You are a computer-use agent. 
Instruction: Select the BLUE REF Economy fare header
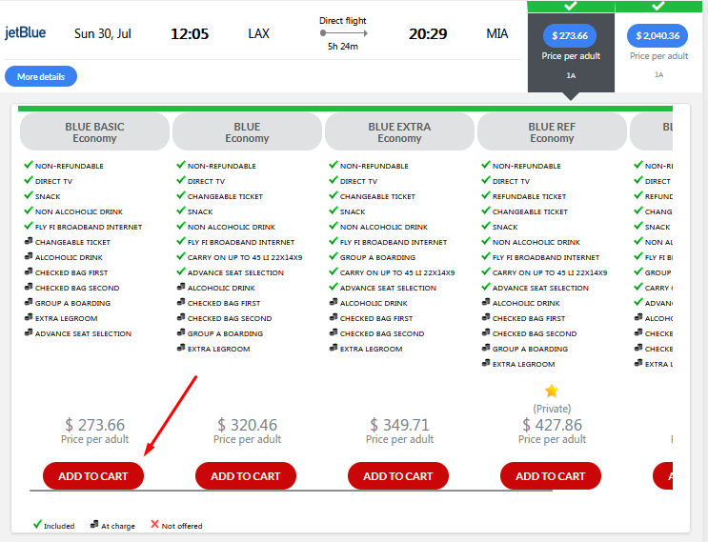click(x=552, y=132)
